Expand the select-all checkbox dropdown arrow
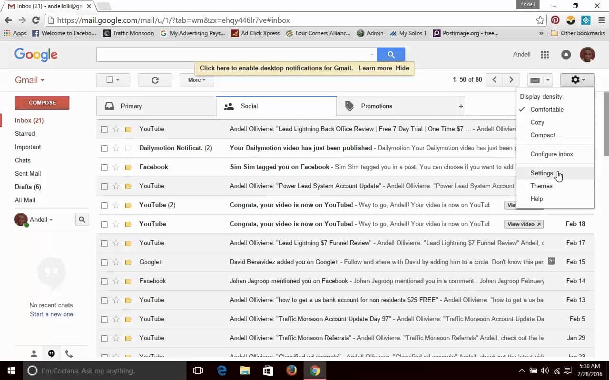This screenshot has height=380, width=609. 118,80
